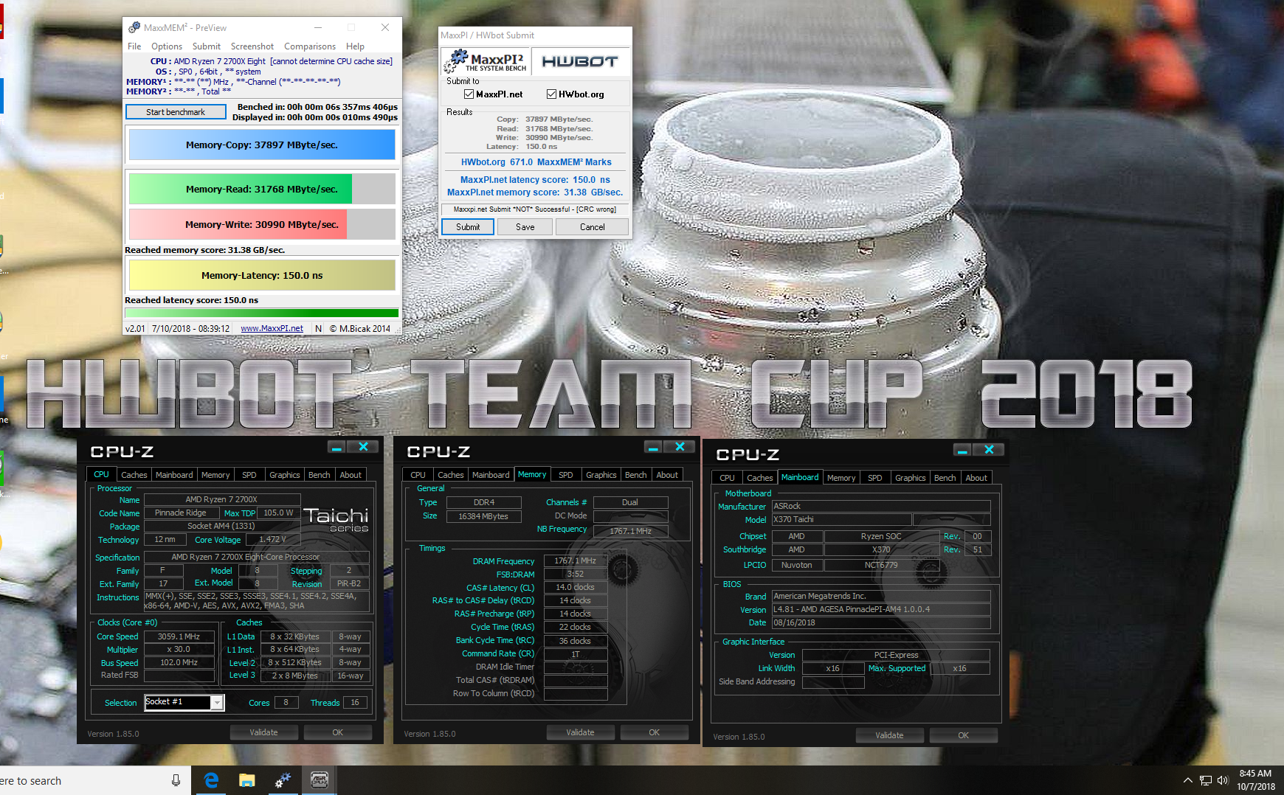This screenshot has width=1284, height=795.
Task: Open the Socket #1 selection dropdown
Action: coord(217,703)
